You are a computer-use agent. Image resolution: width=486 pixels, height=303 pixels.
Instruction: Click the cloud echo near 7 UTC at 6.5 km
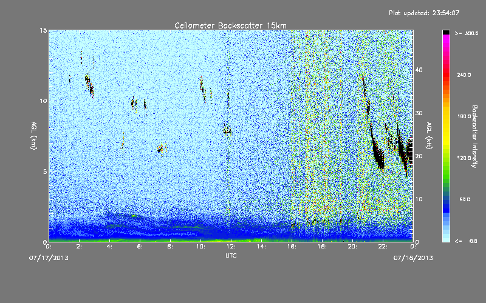pos(160,148)
